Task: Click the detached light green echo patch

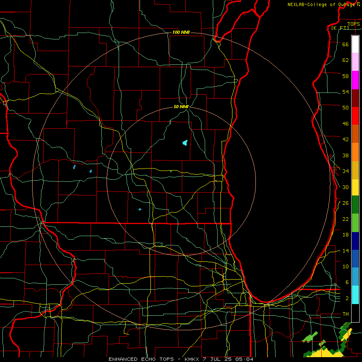Action: [310, 337]
